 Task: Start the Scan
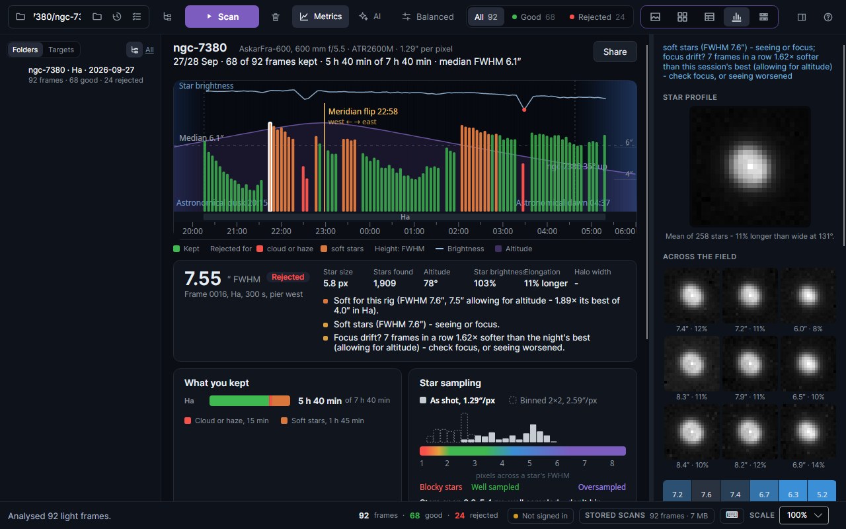point(222,17)
